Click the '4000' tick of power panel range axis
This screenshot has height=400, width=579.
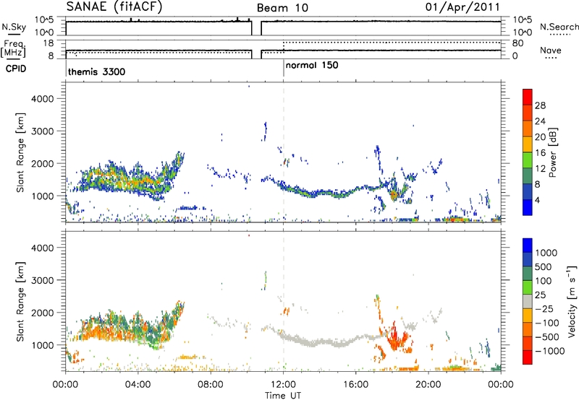pyautogui.click(x=42, y=99)
